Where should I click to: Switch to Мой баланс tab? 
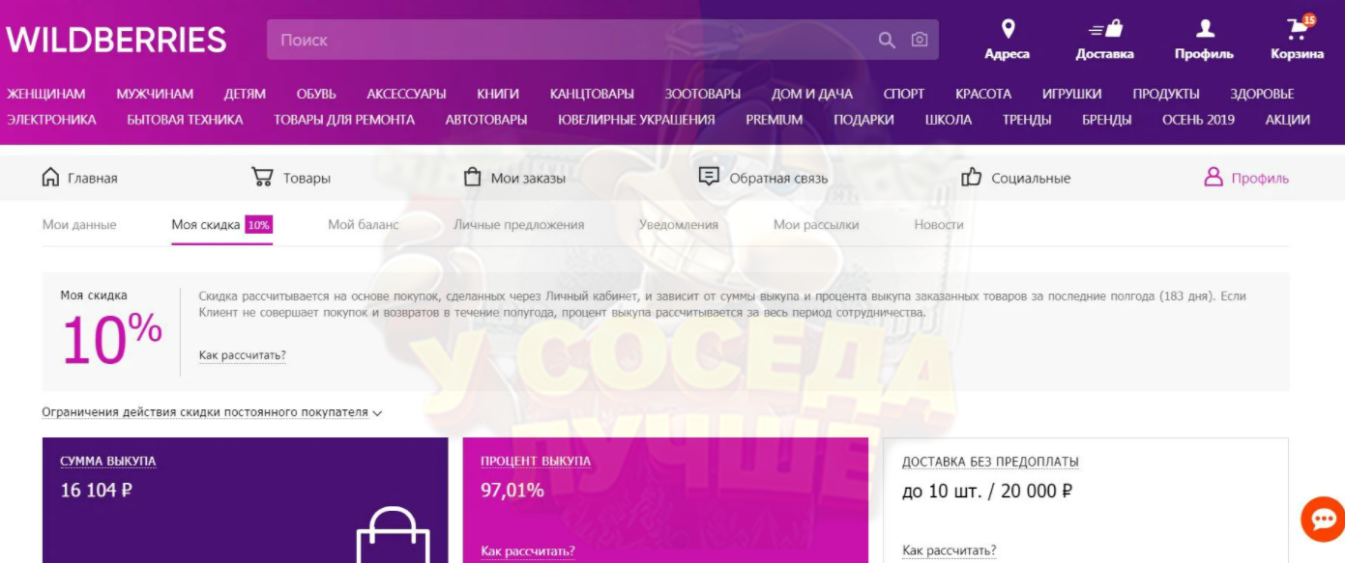pyautogui.click(x=364, y=224)
